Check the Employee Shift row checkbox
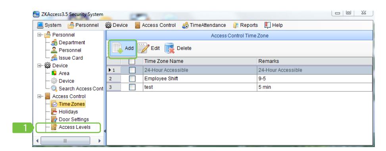This screenshot has width=386, height=151. pyautogui.click(x=132, y=79)
